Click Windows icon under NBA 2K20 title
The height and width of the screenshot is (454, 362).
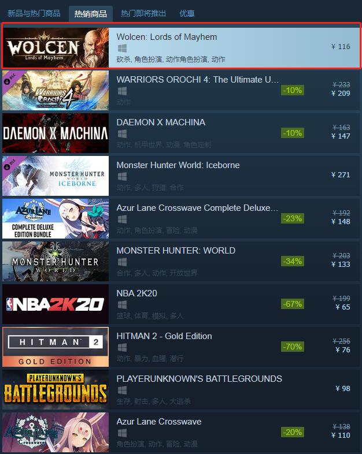click(122, 305)
